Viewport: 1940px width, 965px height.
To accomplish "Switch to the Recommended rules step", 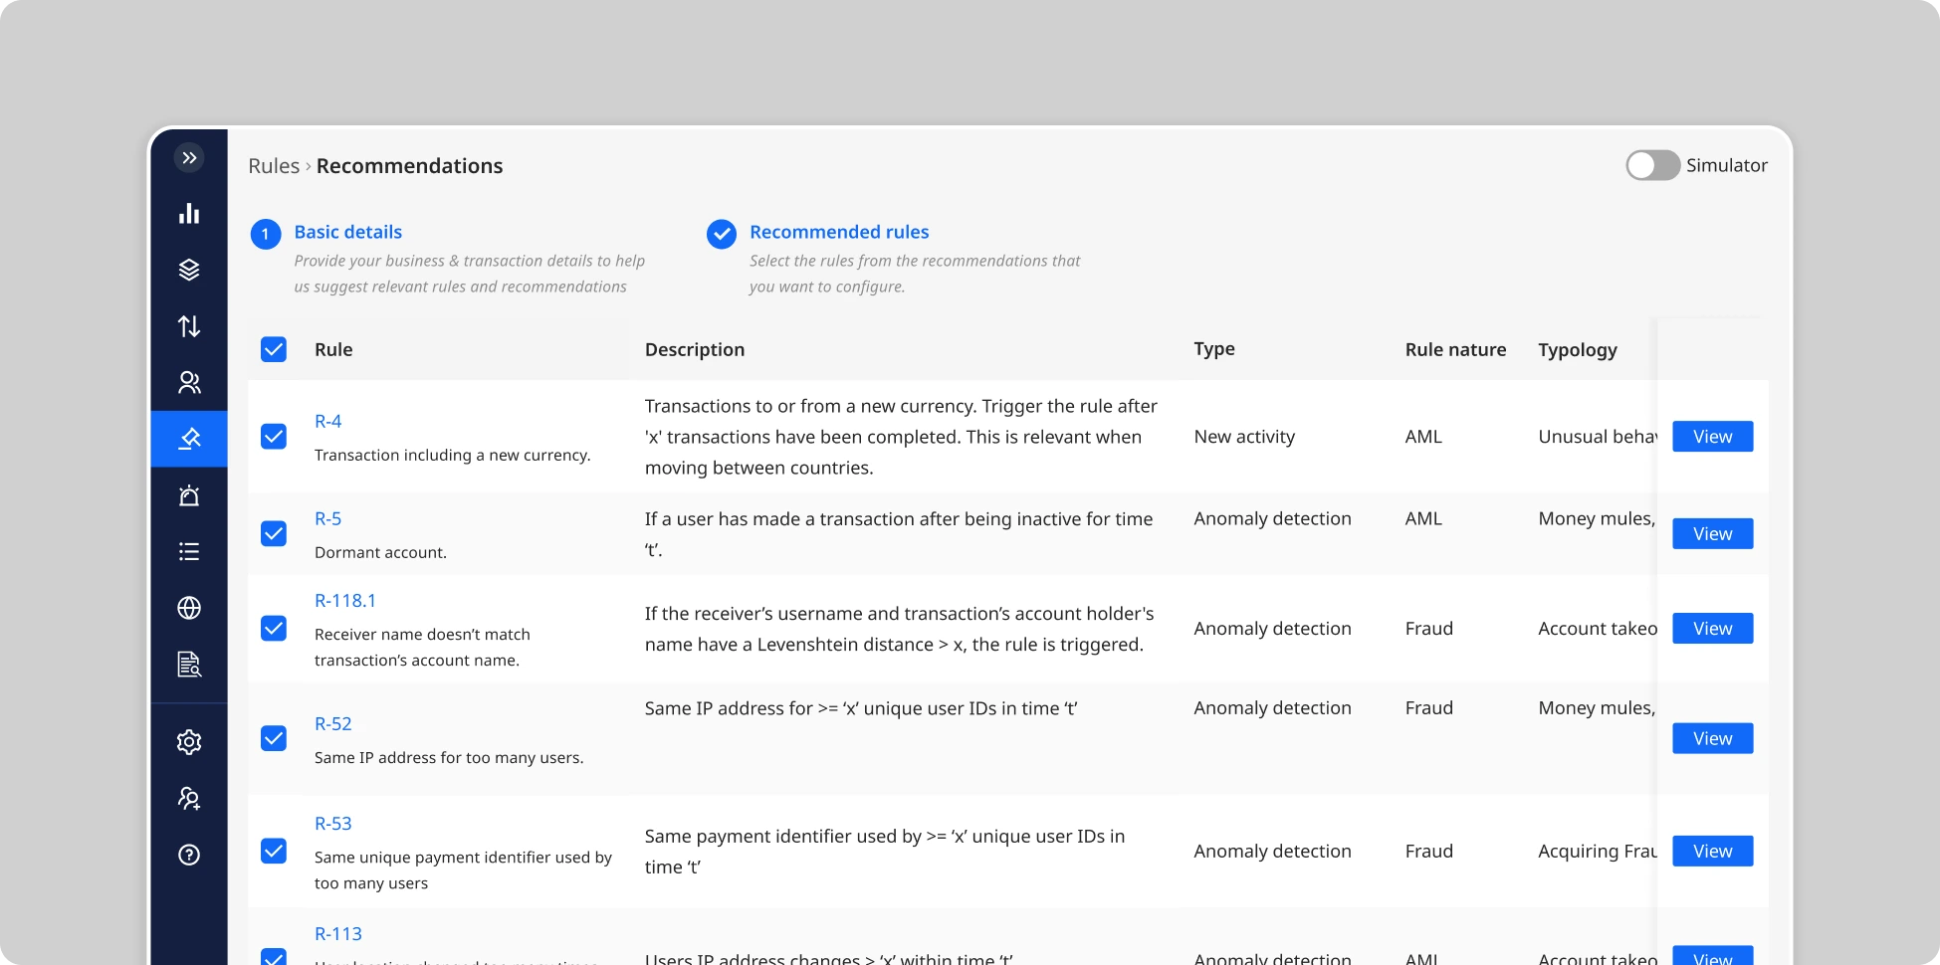I will 839,232.
